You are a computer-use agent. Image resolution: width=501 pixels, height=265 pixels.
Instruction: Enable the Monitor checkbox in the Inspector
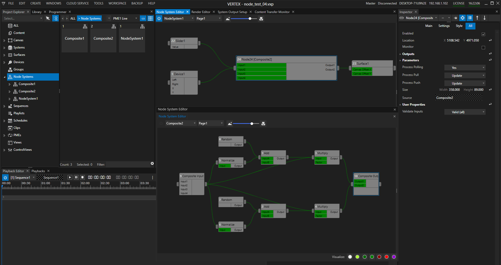click(483, 47)
